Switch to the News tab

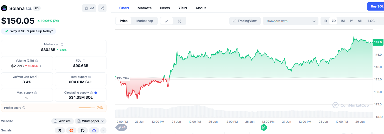[x=165, y=8]
